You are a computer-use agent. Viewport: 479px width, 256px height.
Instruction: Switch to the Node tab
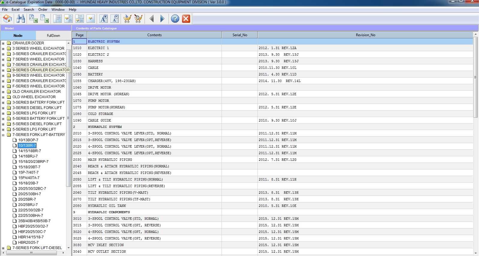pyautogui.click(x=18, y=35)
